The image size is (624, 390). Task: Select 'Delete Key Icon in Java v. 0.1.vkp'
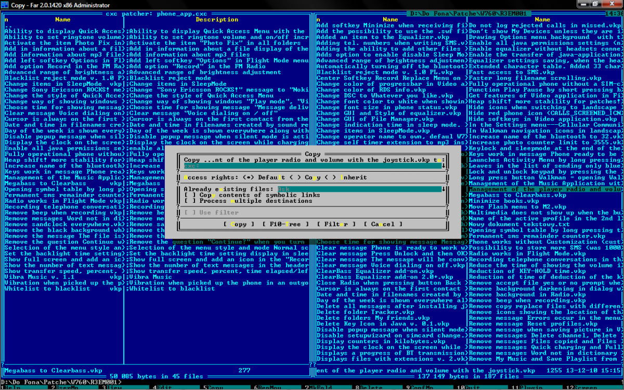(391, 324)
